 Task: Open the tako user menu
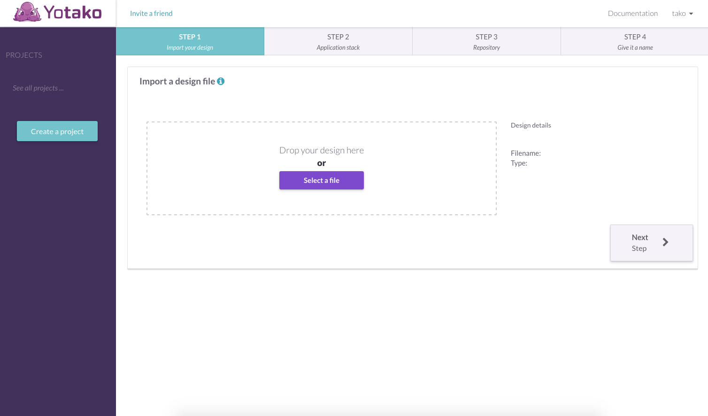tap(678, 14)
